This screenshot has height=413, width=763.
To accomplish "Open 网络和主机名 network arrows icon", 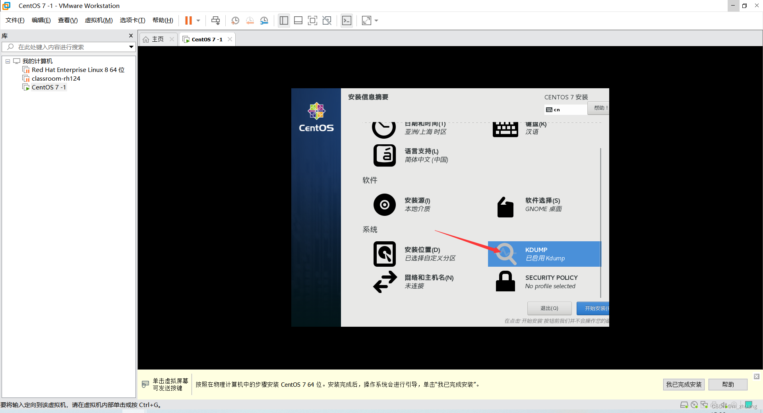I will [x=385, y=282].
